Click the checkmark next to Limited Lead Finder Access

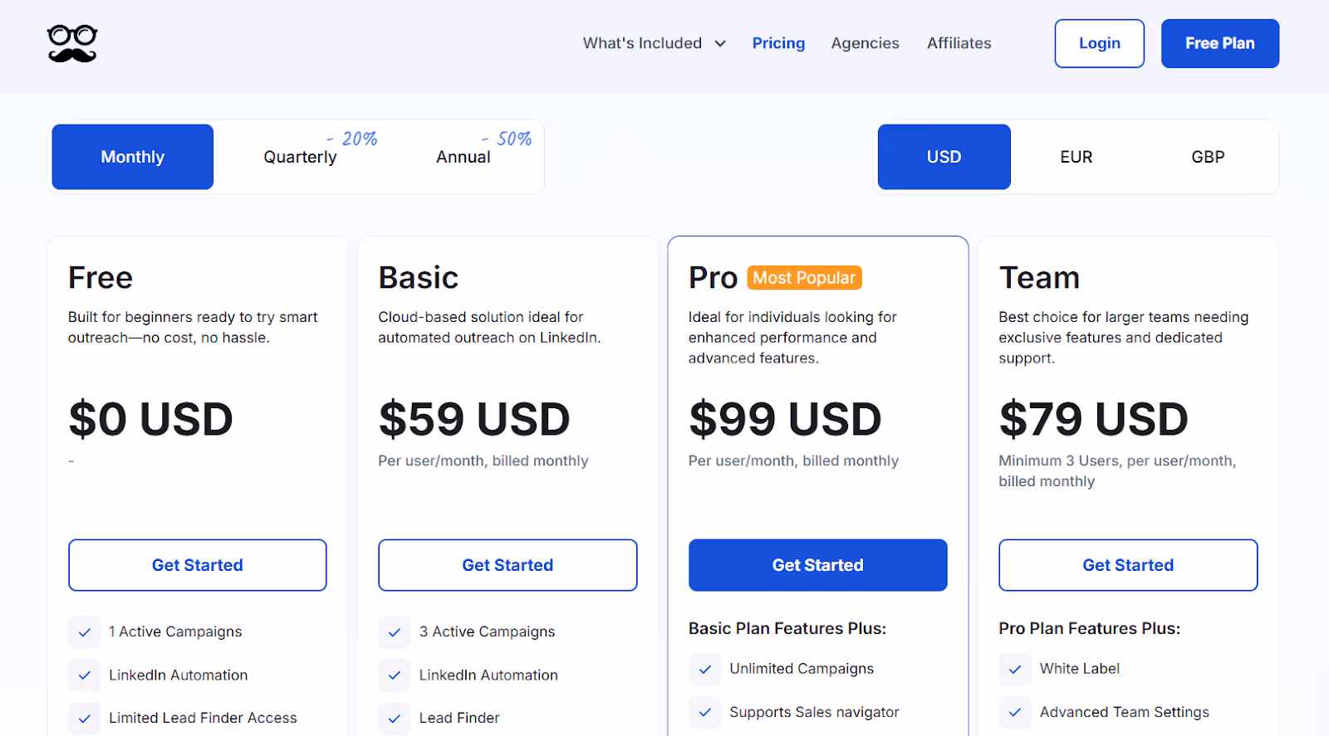tap(84, 718)
